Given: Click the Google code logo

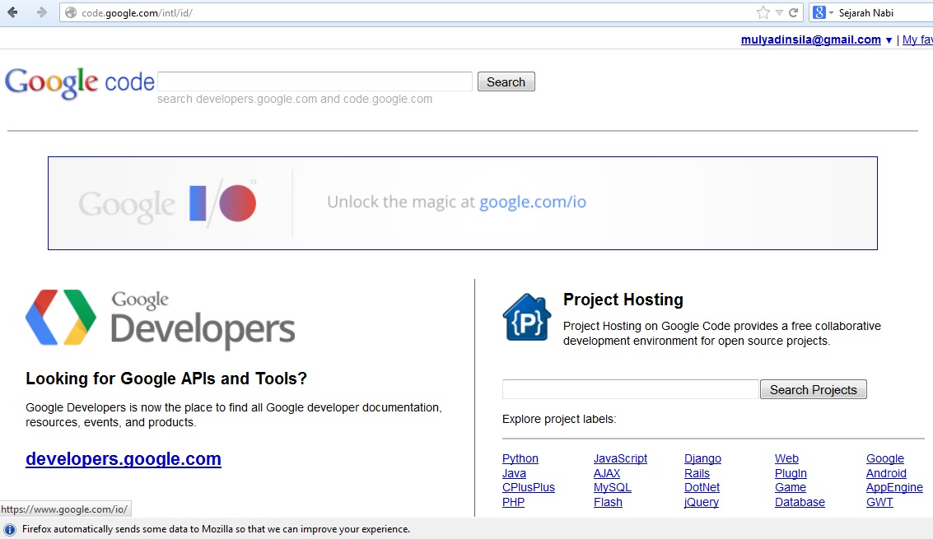Looking at the screenshot, I should pos(79,82).
